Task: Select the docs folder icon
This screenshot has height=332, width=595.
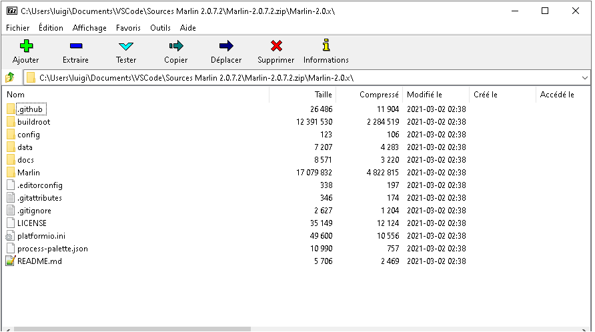Action: [x=11, y=160]
